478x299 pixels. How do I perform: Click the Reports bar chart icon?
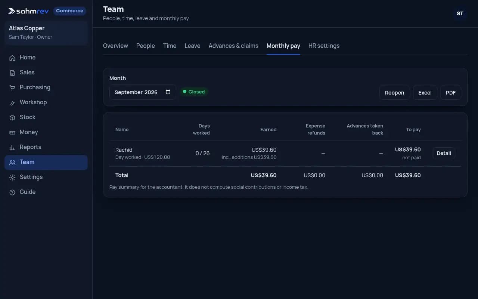(x=12, y=147)
